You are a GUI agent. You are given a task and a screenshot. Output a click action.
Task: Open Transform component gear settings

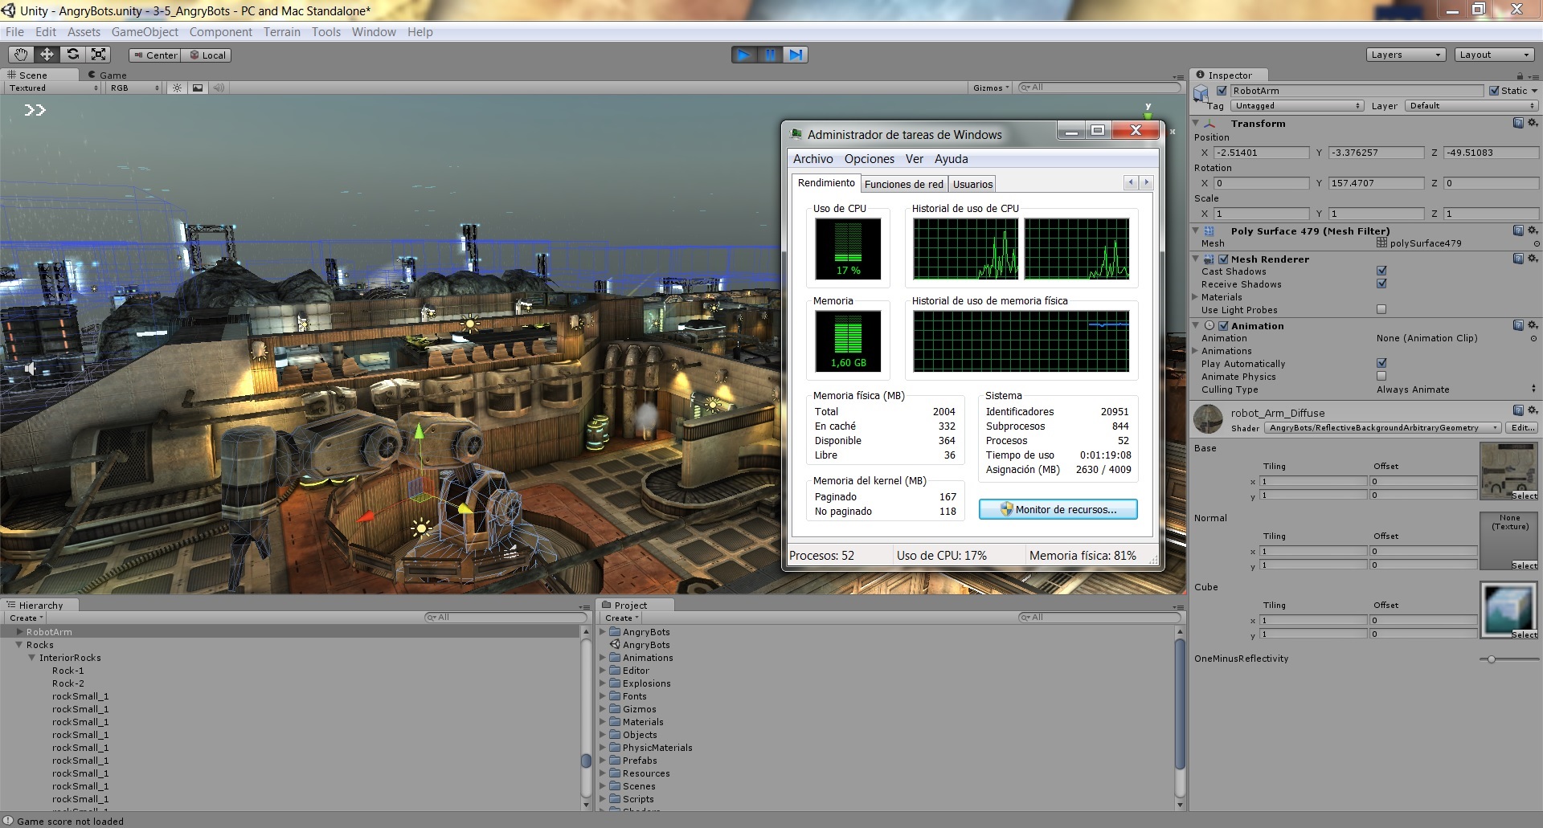click(x=1533, y=123)
